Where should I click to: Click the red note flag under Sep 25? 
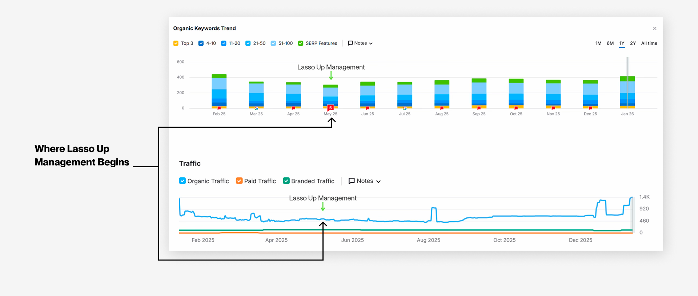click(x=479, y=108)
